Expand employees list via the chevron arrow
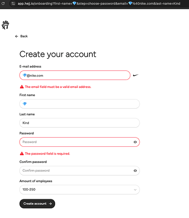The image size is (189, 218). tap(135, 190)
